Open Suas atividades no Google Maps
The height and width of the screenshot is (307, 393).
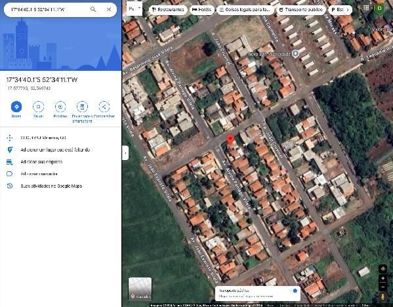[51, 186]
